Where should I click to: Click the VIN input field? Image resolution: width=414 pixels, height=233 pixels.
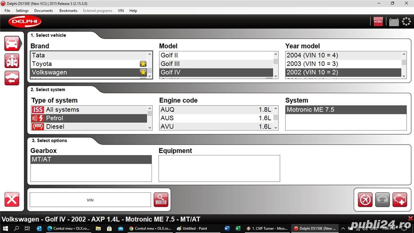pos(90,200)
